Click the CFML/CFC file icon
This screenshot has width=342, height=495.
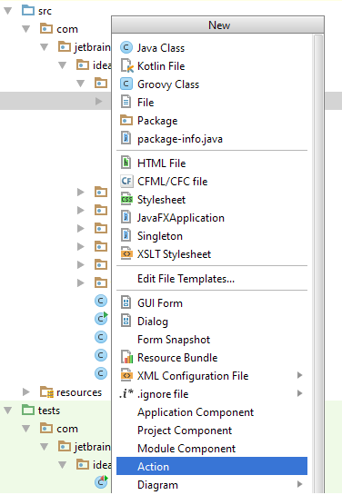click(126, 182)
